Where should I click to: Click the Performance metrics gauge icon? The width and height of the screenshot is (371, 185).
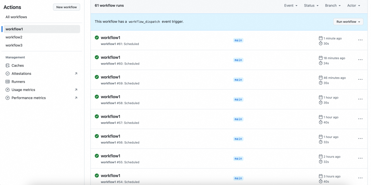[x=8, y=98]
